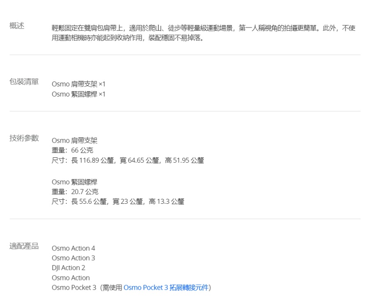
Task: Click DJI Action 2 in compatible products
Action: coord(68,268)
